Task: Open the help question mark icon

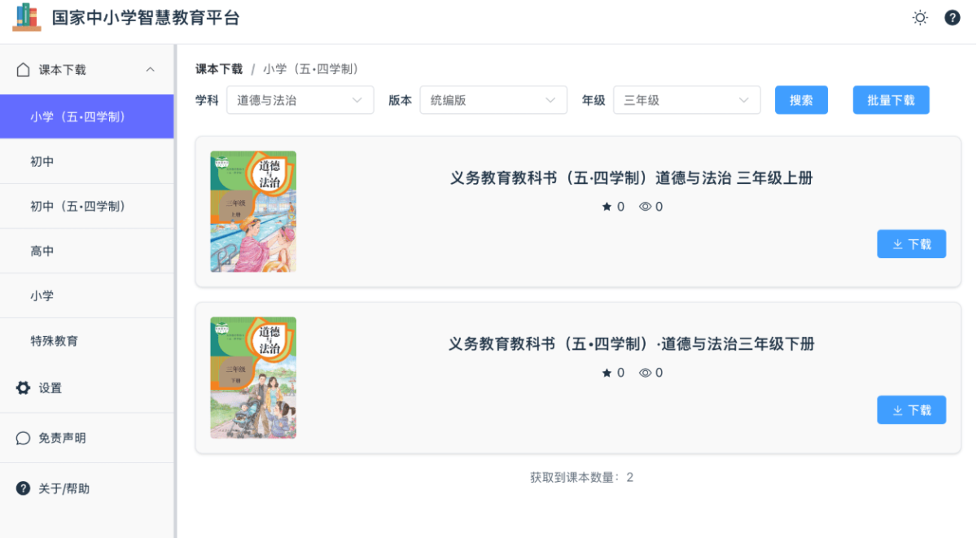Action: [x=952, y=18]
